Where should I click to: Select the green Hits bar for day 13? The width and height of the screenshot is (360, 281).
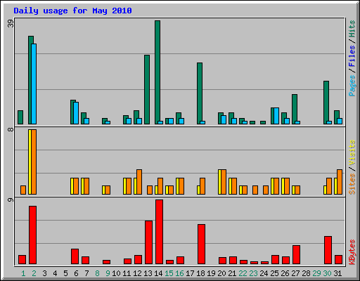[147, 90]
